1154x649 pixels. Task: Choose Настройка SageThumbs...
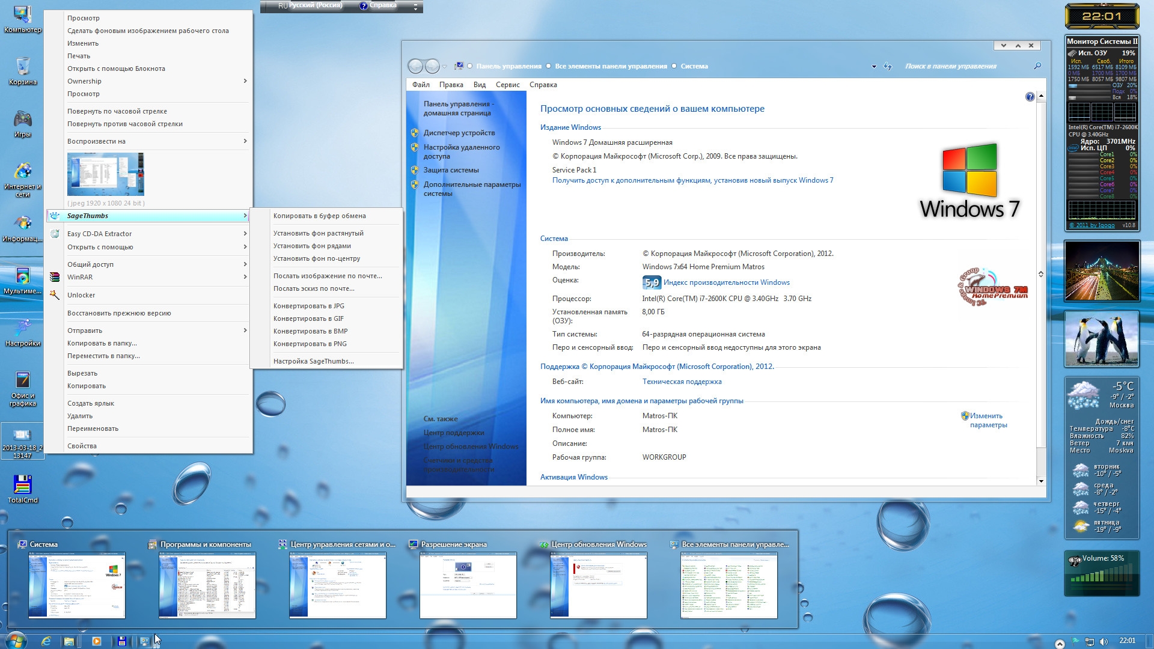(x=326, y=361)
